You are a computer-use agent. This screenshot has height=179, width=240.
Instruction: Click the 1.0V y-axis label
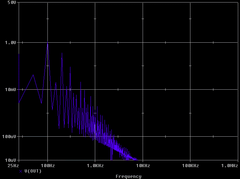pyautogui.click(x=10, y=42)
